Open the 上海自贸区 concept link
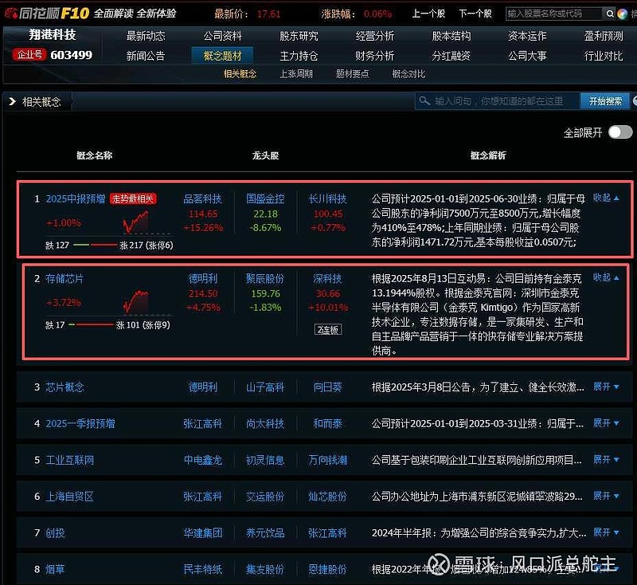Viewport: 637px width, 585px height. tap(69, 497)
